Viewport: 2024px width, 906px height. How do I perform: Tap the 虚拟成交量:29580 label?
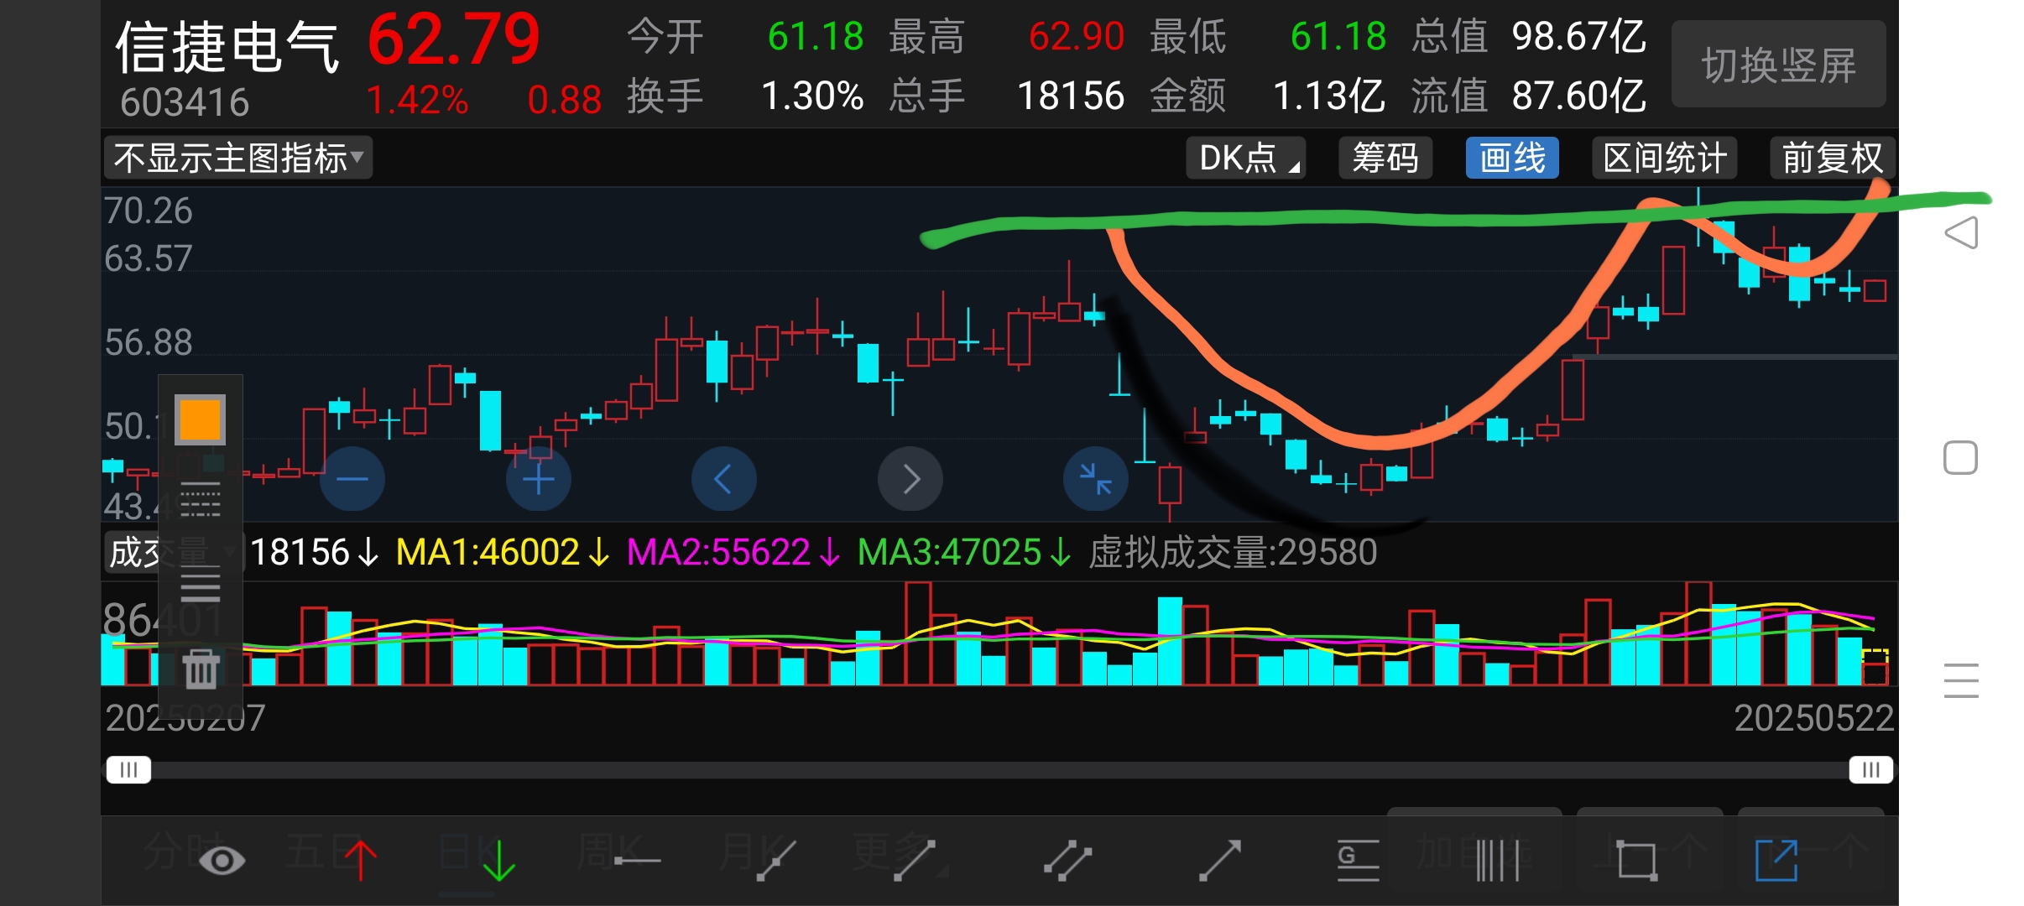click(x=1233, y=553)
